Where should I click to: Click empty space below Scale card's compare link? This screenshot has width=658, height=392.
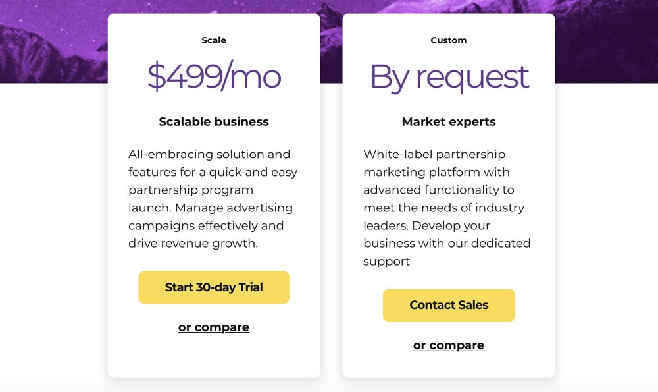pos(214,356)
